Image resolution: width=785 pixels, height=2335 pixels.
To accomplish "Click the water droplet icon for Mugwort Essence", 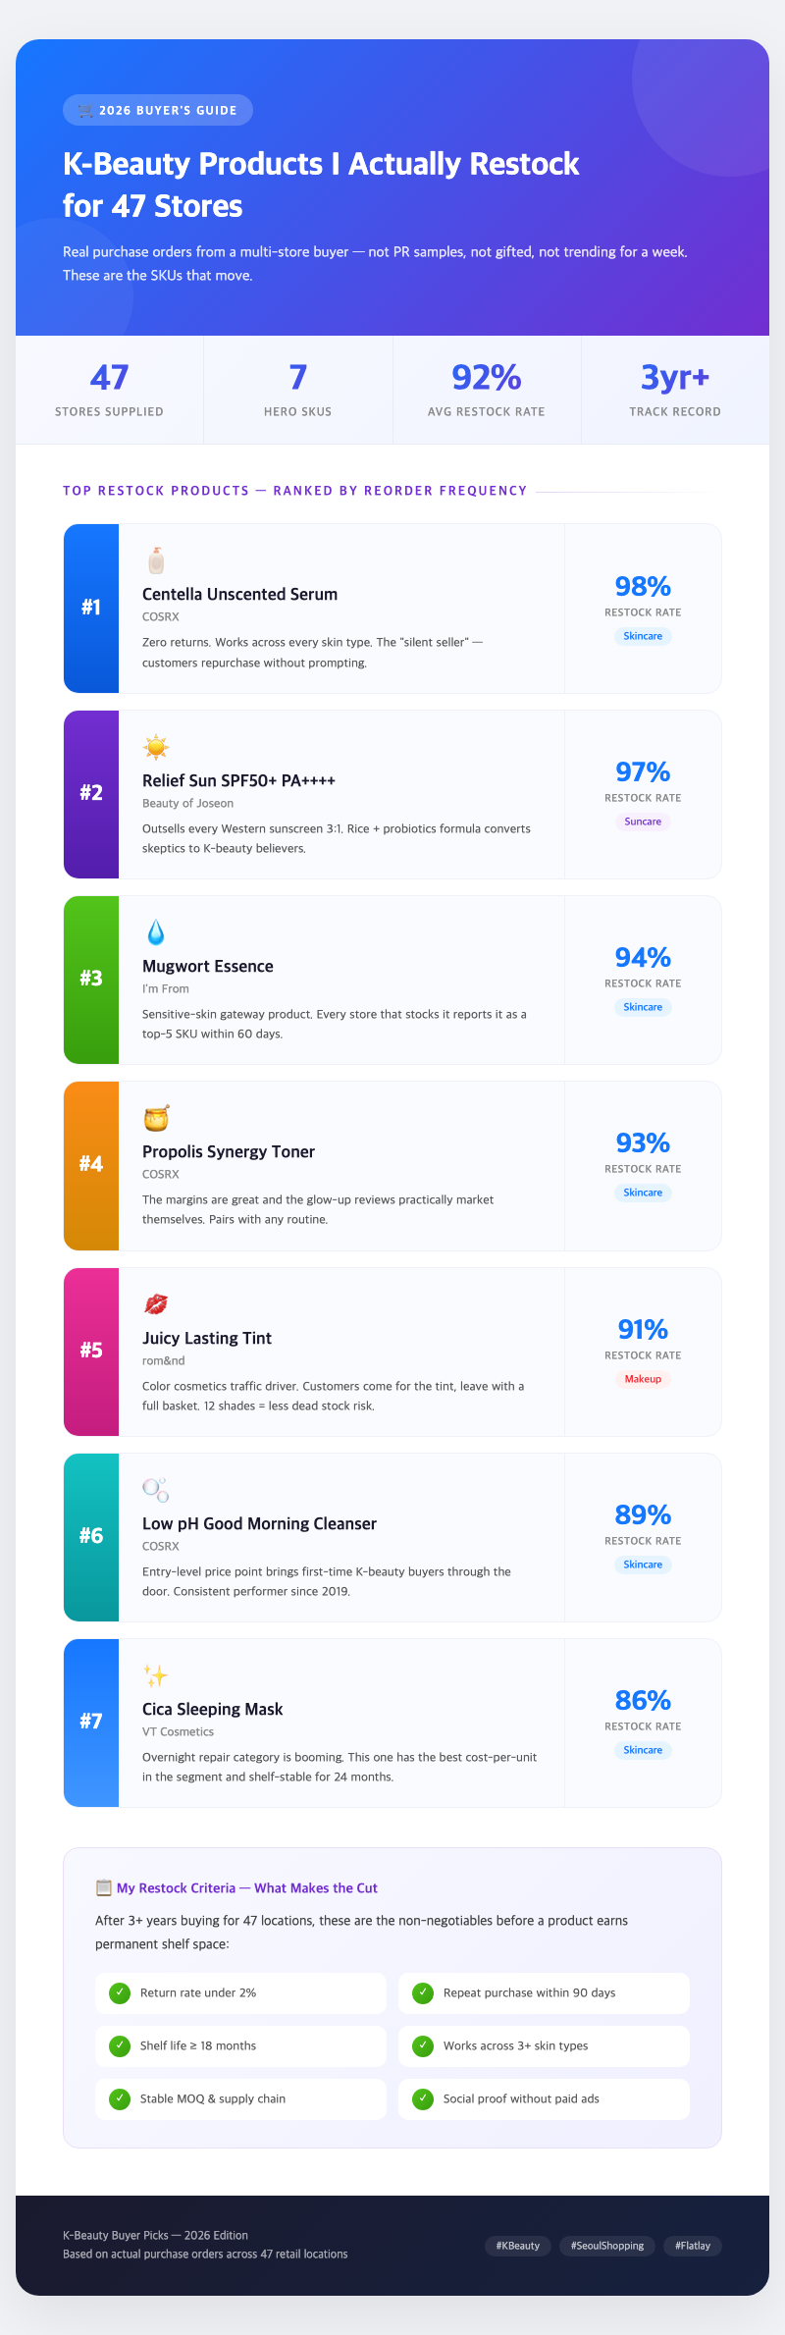I will click(x=156, y=932).
